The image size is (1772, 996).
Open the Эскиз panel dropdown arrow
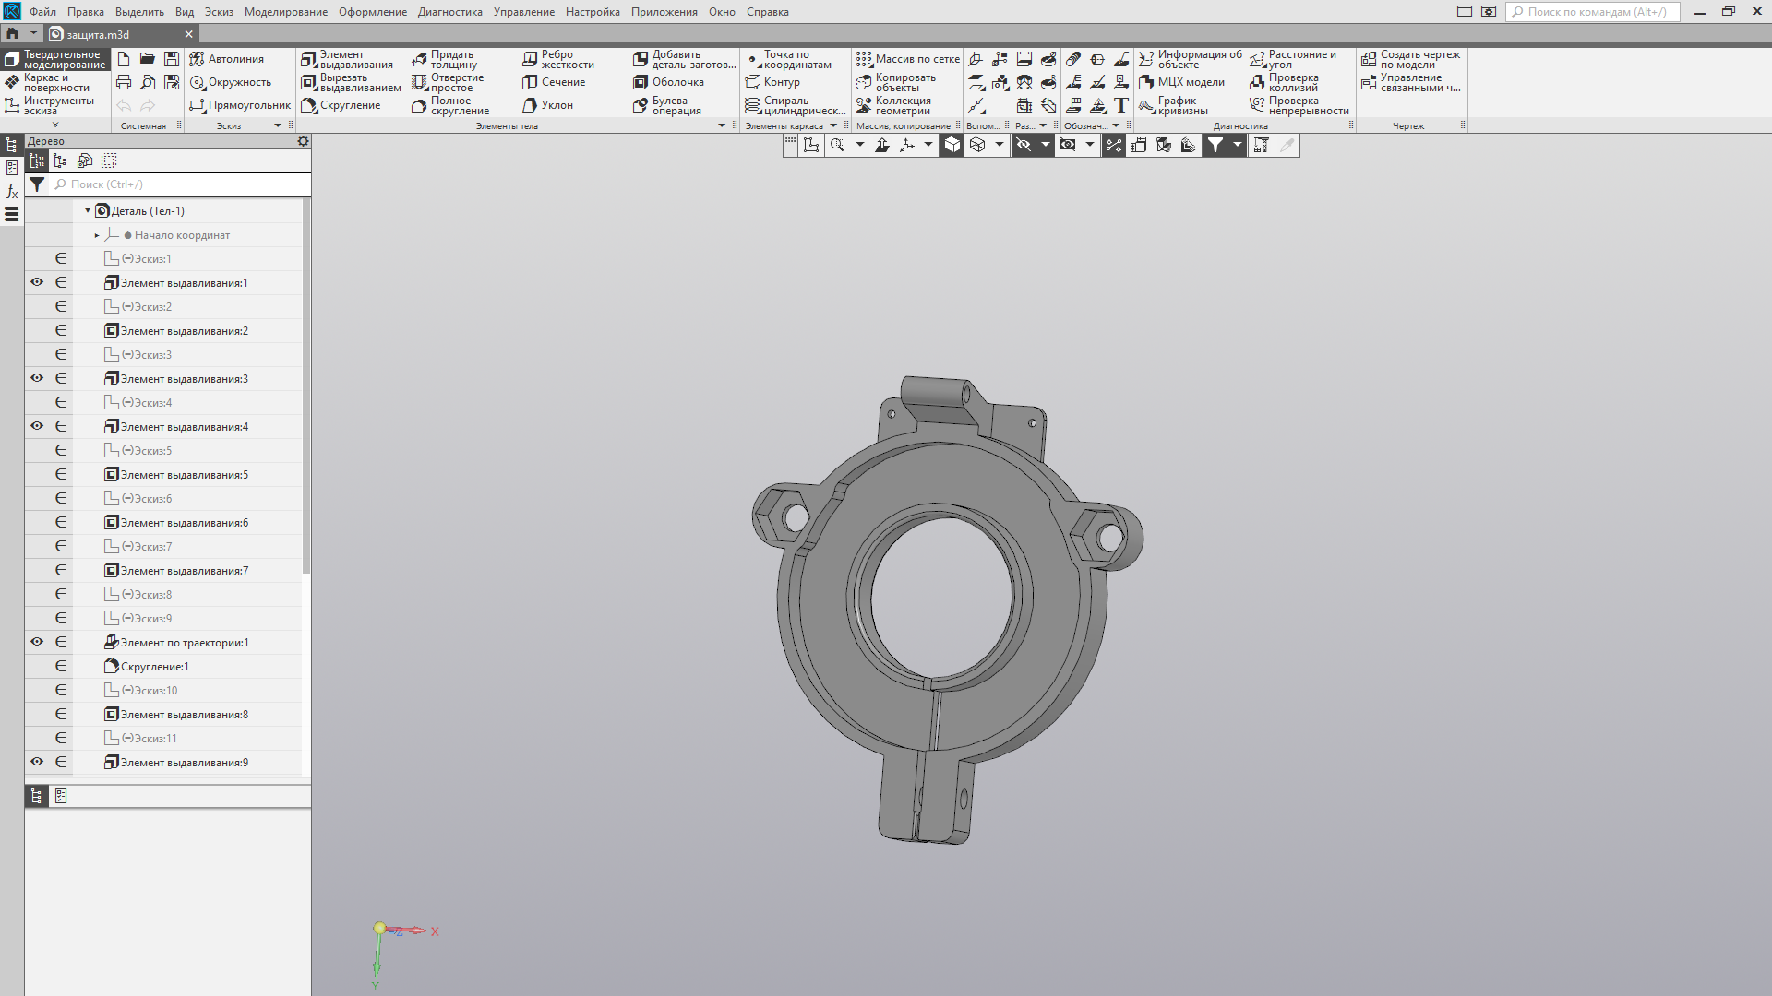pyautogui.click(x=278, y=125)
